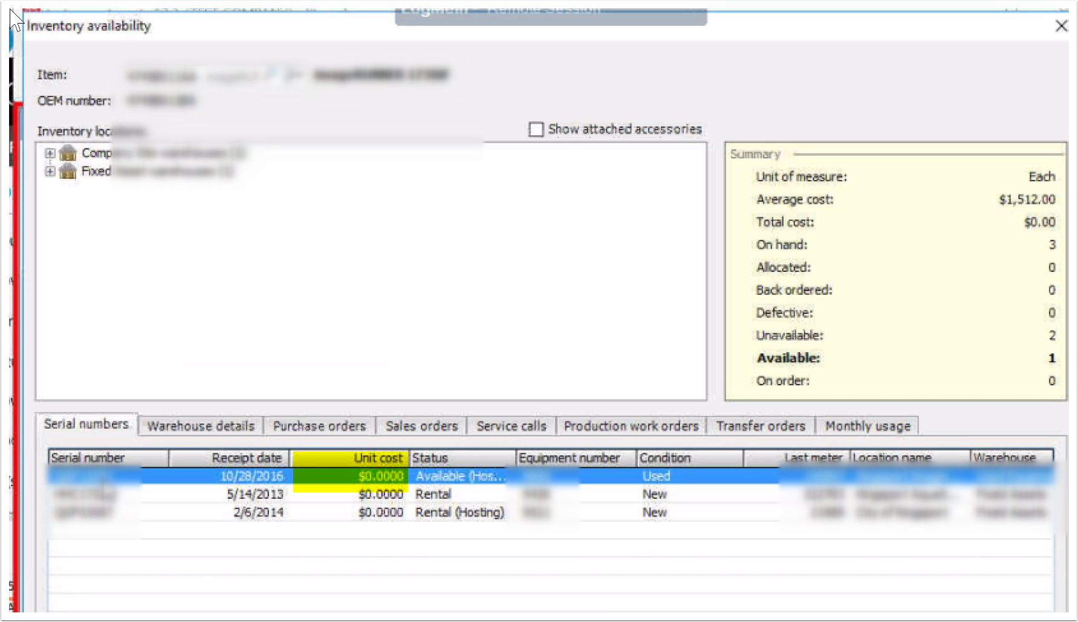
Task: Expand the Fixed... warehouses tree node
Action: 50,172
